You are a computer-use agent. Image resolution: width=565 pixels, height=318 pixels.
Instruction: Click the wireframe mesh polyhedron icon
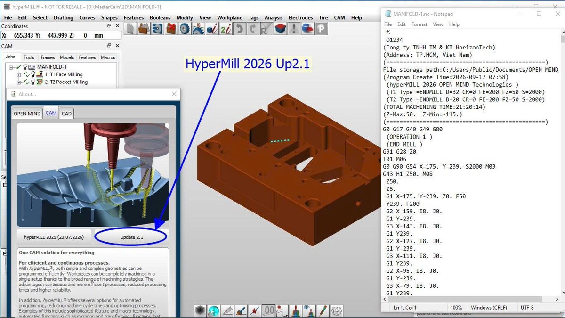[x=337, y=310]
